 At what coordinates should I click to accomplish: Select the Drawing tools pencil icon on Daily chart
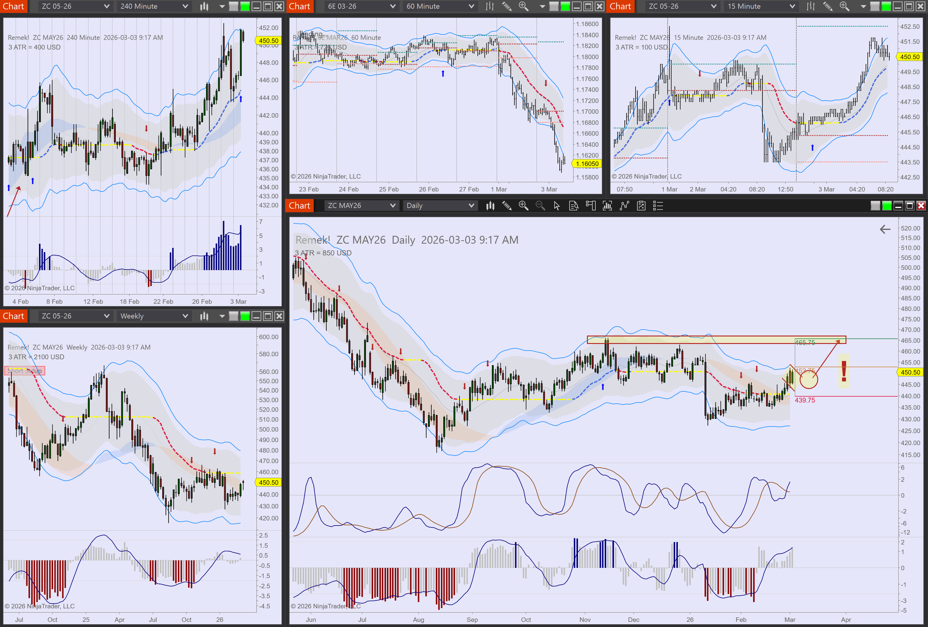tap(507, 205)
